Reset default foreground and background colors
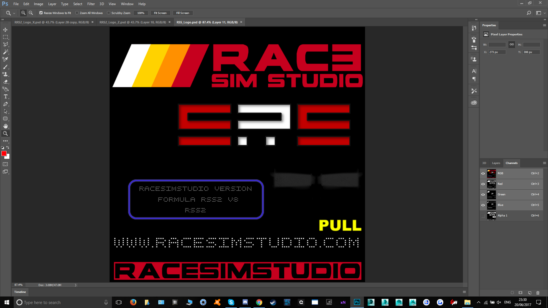This screenshot has height=308, width=548. pos(3,148)
